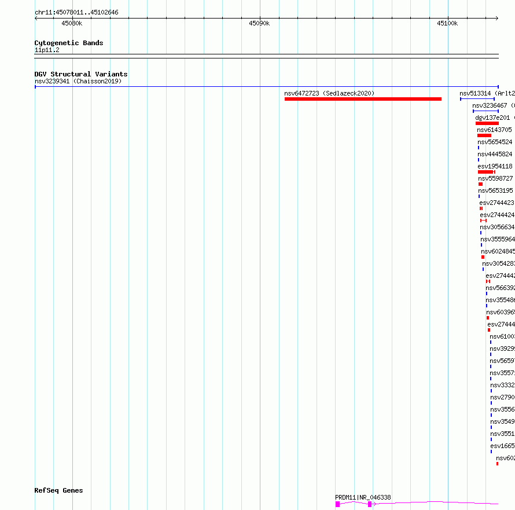
Task: Select the DGV Structural Variants track title
Action: pos(81,74)
